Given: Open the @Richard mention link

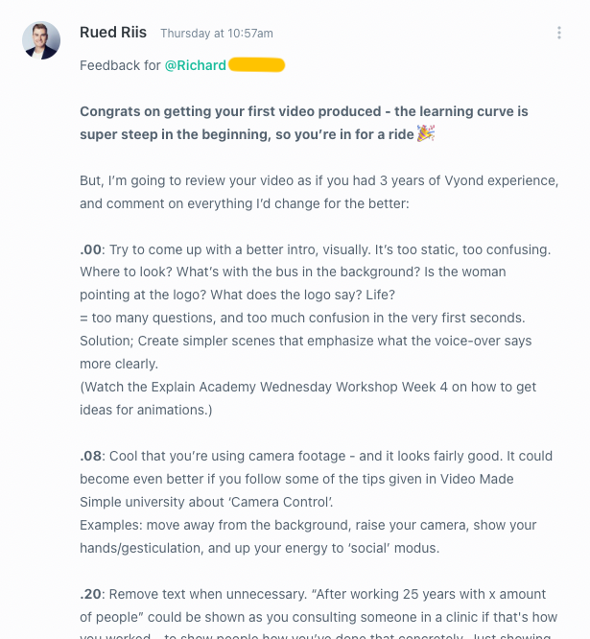Looking at the screenshot, I should point(196,65).
